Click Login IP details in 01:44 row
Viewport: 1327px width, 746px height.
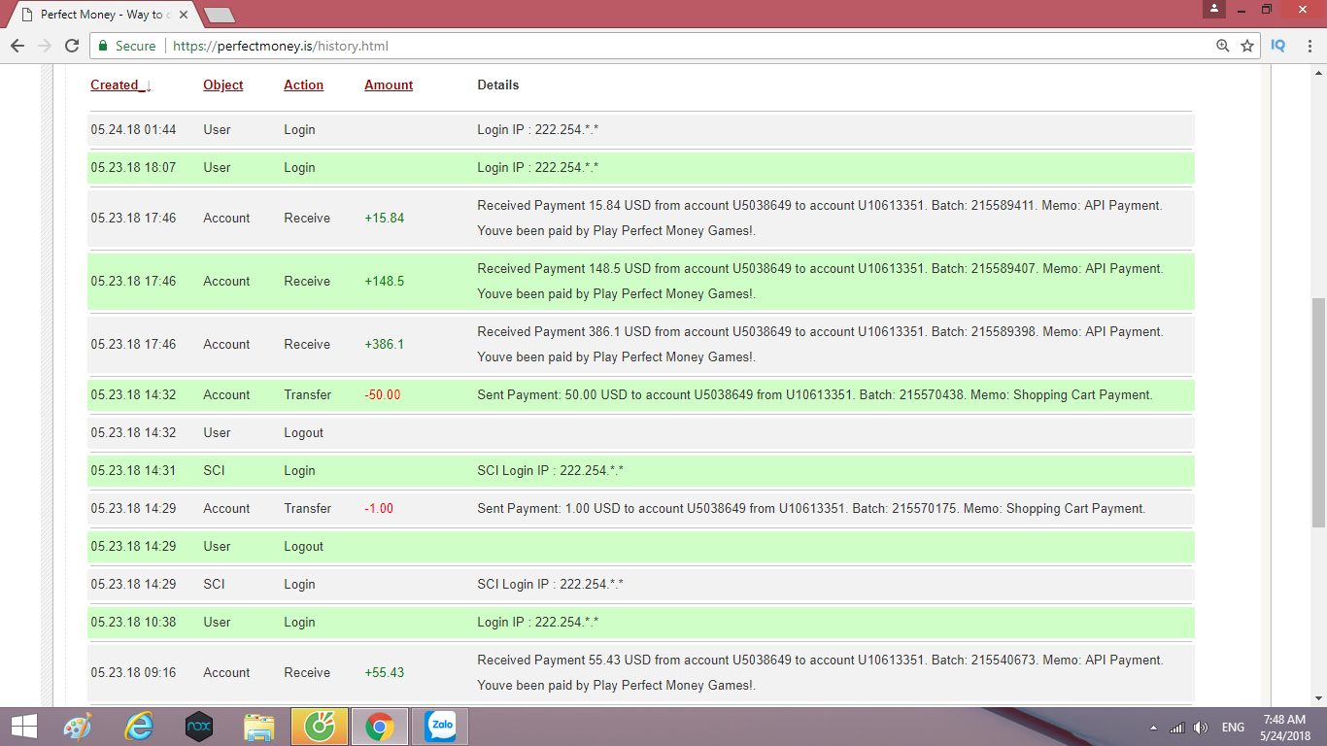coord(538,130)
